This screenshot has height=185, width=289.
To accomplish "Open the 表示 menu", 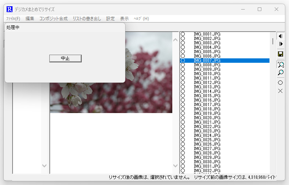I will pos(124,19).
